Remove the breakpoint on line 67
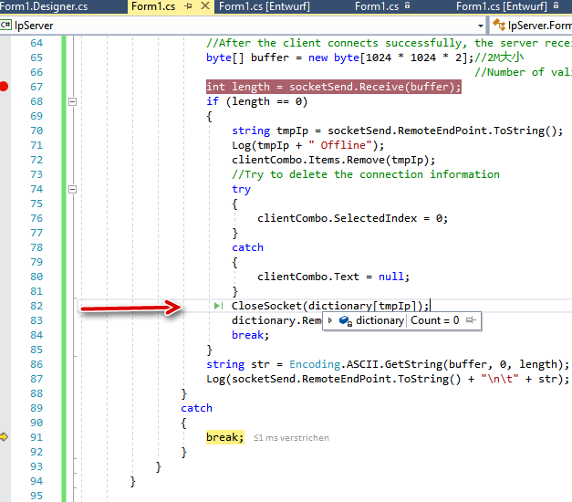The width and height of the screenshot is (572, 502). 4,87
